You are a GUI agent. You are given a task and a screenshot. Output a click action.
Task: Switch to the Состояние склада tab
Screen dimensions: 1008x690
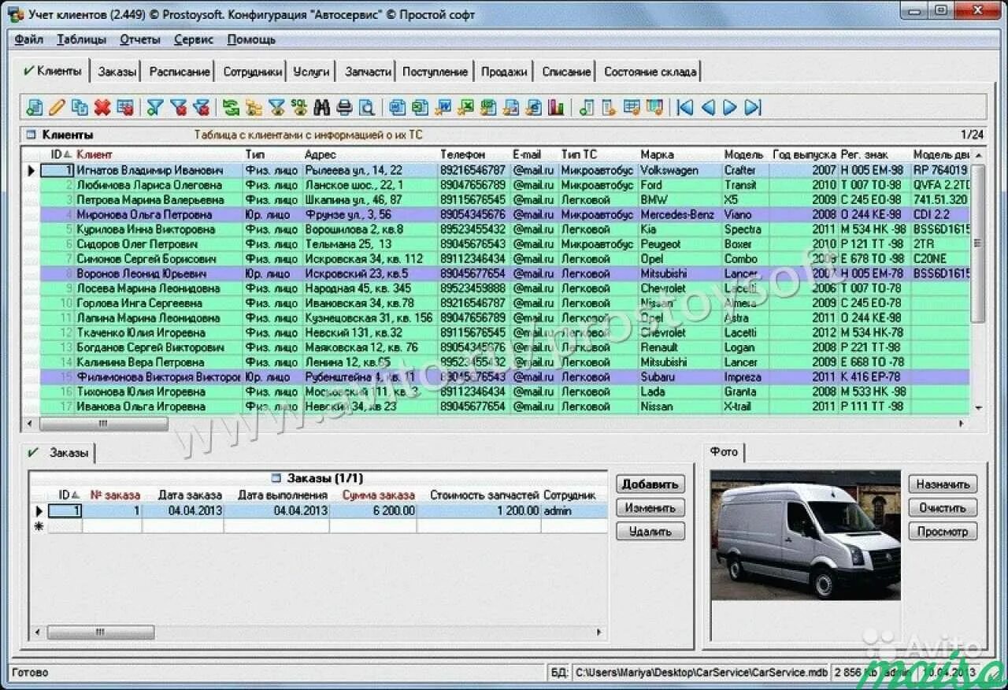click(x=650, y=72)
